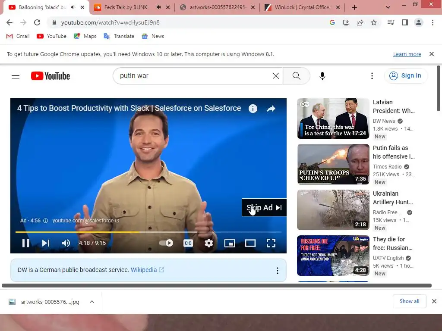
Task: Mute the video with the speaker icon
Action: (66, 243)
